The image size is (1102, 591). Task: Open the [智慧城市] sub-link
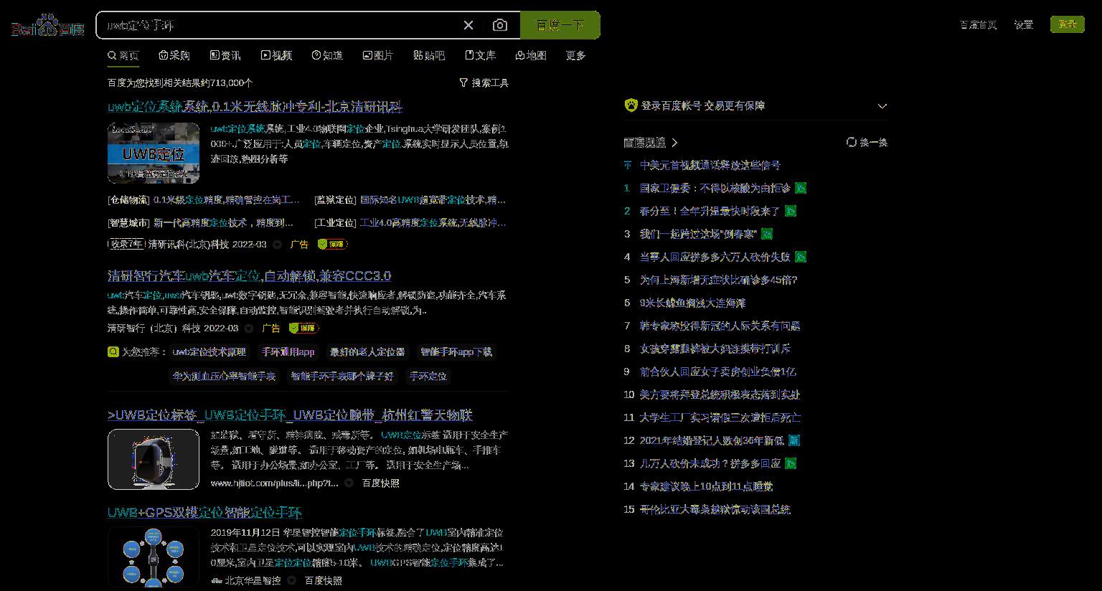201,223
